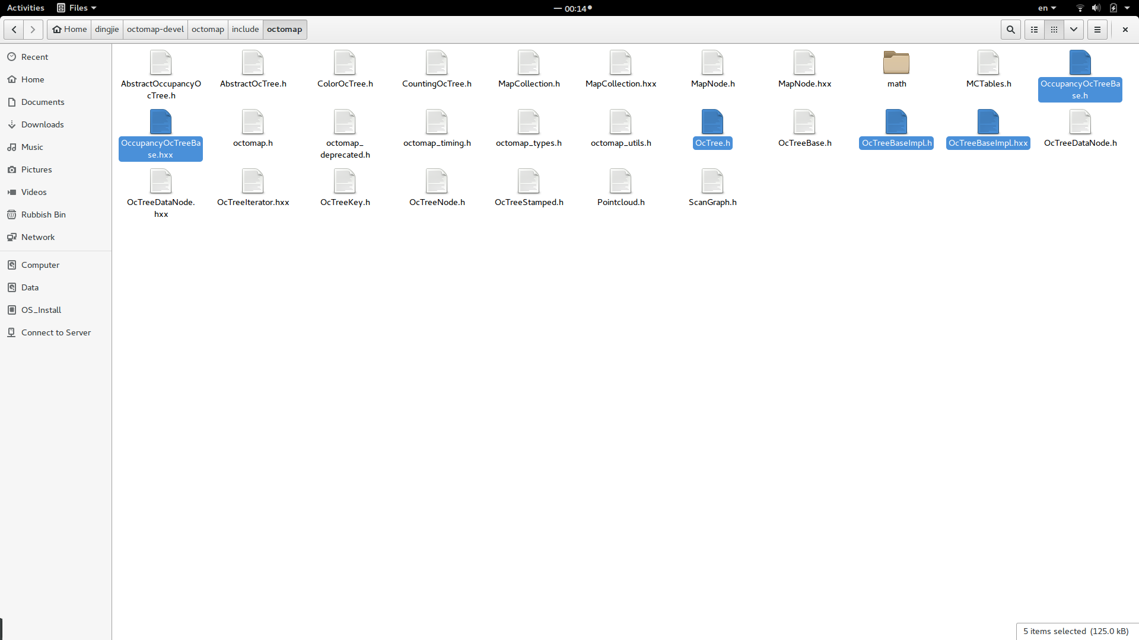This screenshot has width=1139, height=640.
Task: Click the clock in the top bar
Action: 573,8
